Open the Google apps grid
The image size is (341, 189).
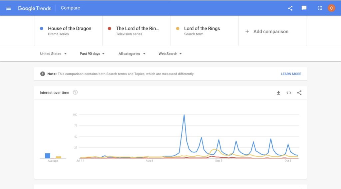pyautogui.click(x=320, y=8)
